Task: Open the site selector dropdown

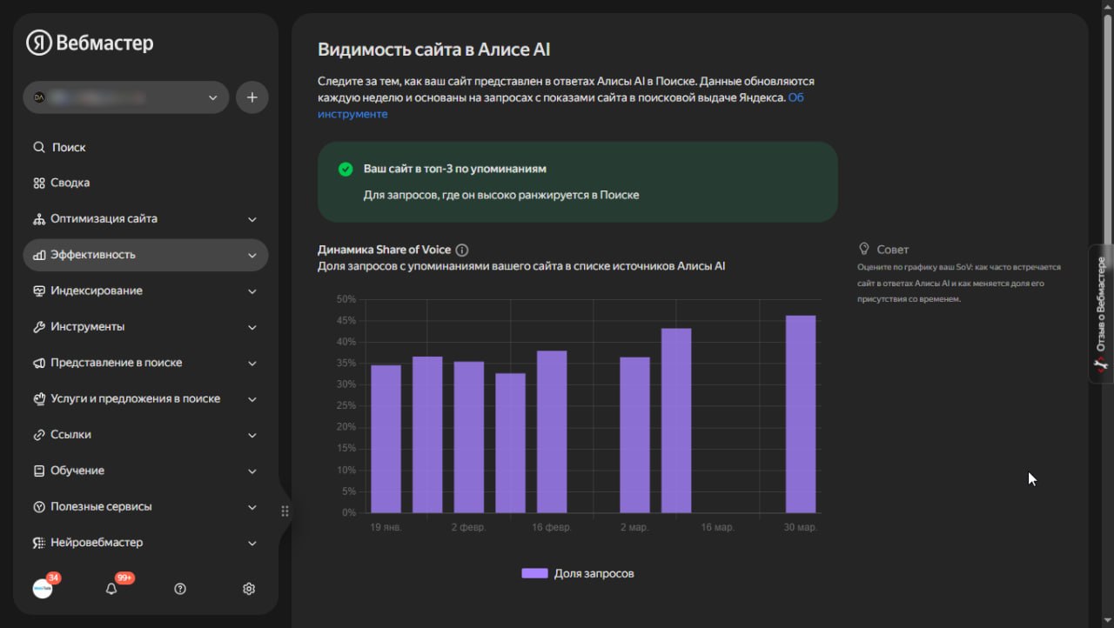Action: click(125, 97)
